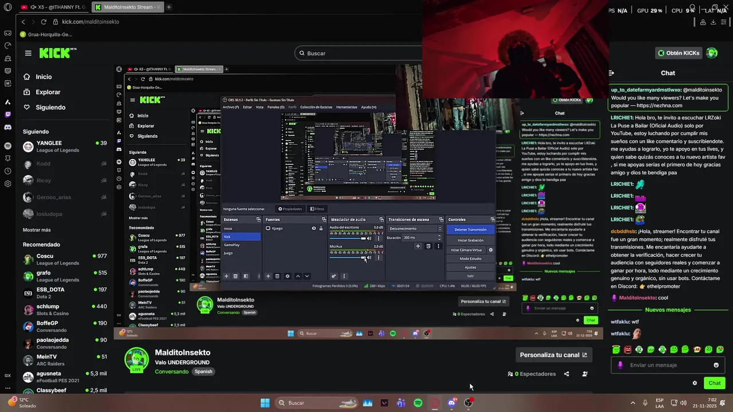Click the green Chat send button
Viewport: 733px width, 412px height.
click(x=715, y=383)
